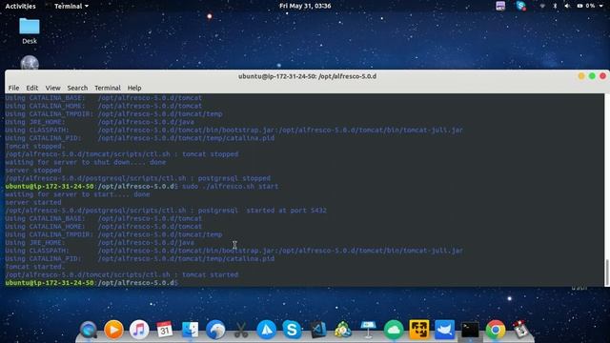Open the globe icon on the desktop

[x=30, y=63]
